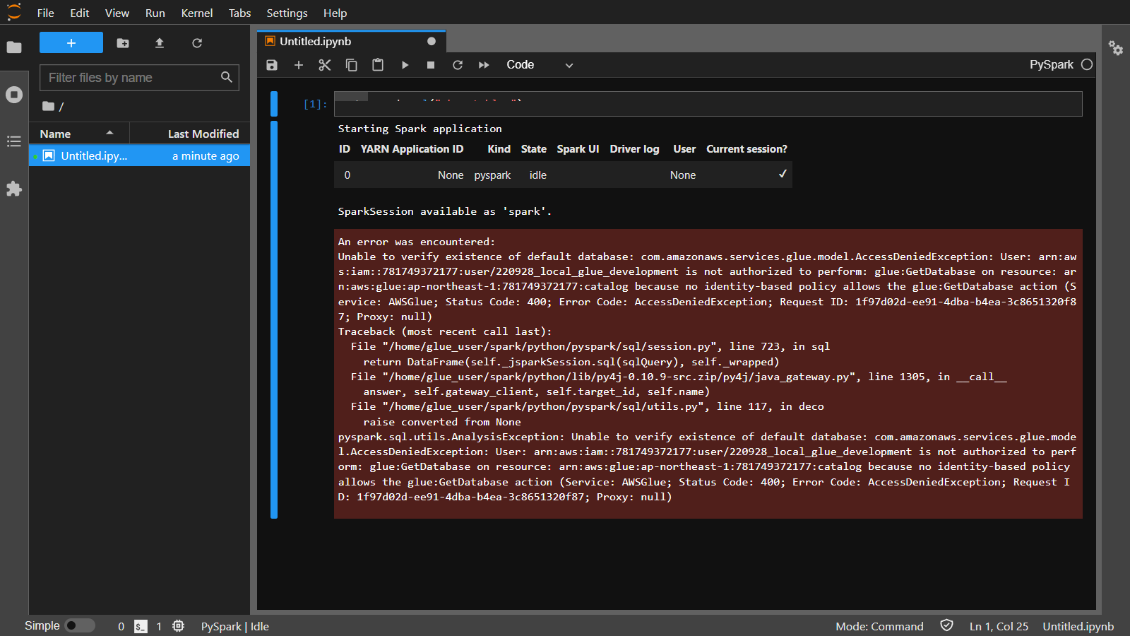Cut the selected cell with scissors icon
Image resolution: width=1130 pixels, height=636 pixels.
coord(325,65)
